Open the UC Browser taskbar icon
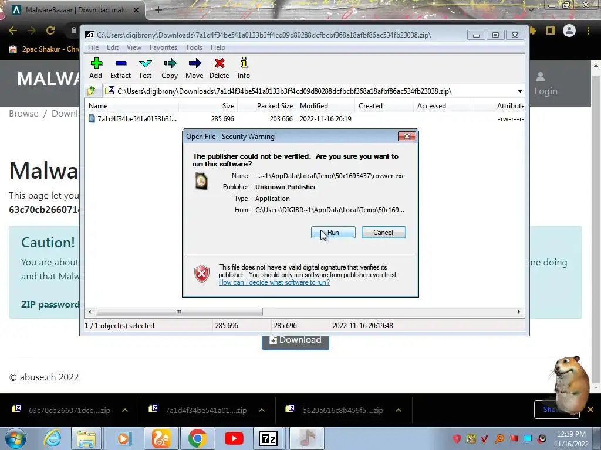601x450 pixels. pyautogui.click(x=161, y=438)
